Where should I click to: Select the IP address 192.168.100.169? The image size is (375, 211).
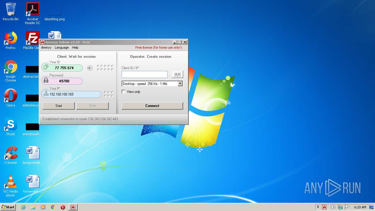(62, 94)
